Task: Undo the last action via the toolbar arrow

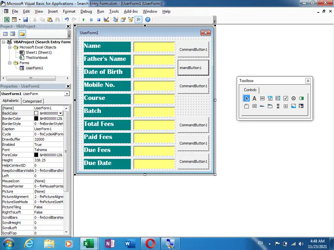Action: click(67, 20)
